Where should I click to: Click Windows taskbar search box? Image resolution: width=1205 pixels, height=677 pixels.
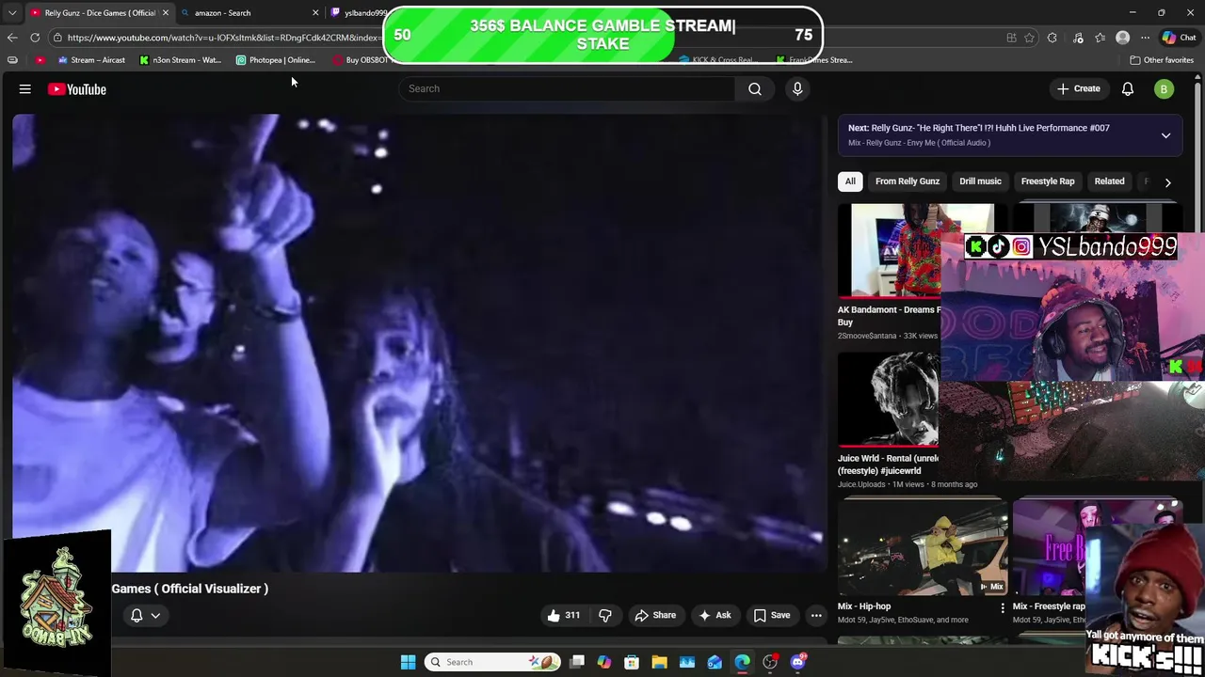pyautogui.click(x=490, y=662)
